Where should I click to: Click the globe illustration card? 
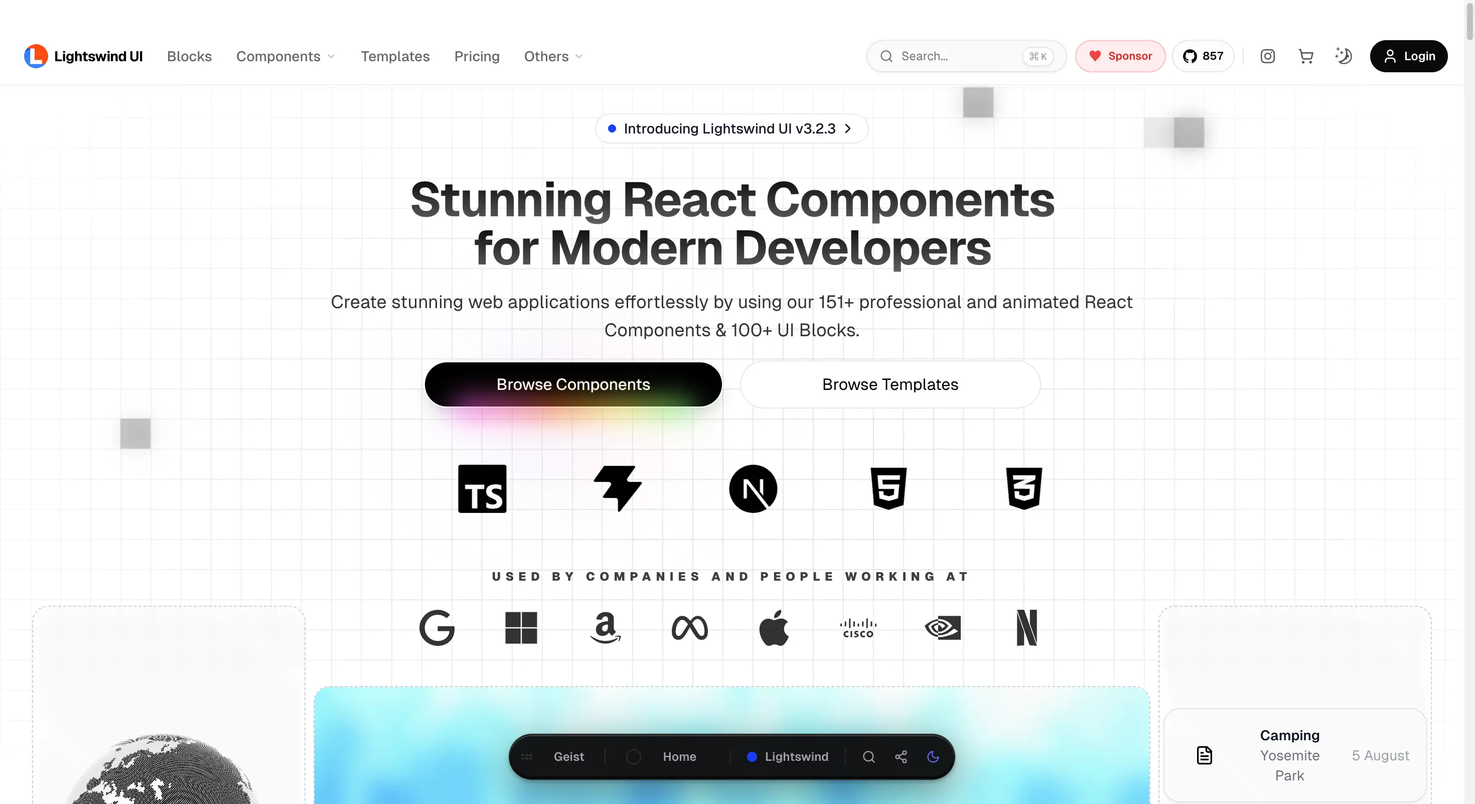pyautogui.click(x=169, y=706)
